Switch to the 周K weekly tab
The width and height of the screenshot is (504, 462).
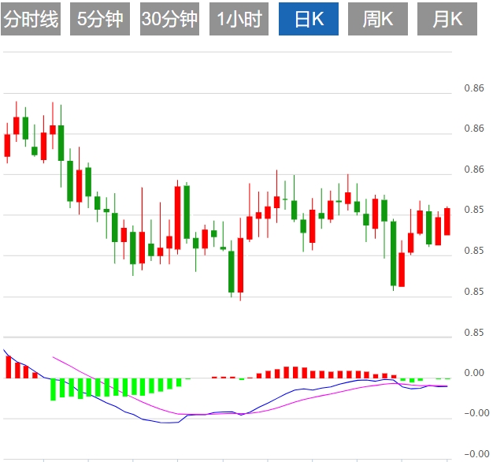point(378,19)
